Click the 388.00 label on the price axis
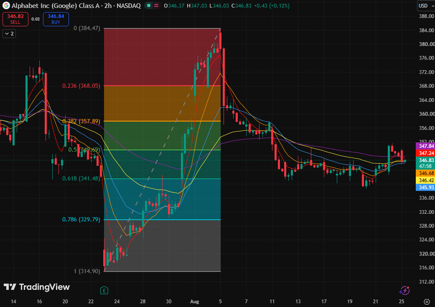Viewport: 435px width, 307px height. coord(426,16)
